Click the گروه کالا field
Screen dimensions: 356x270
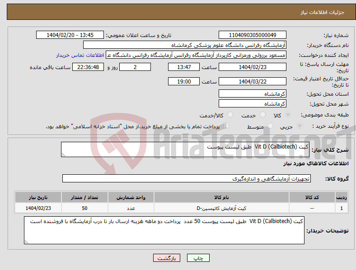[x=187, y=178]
